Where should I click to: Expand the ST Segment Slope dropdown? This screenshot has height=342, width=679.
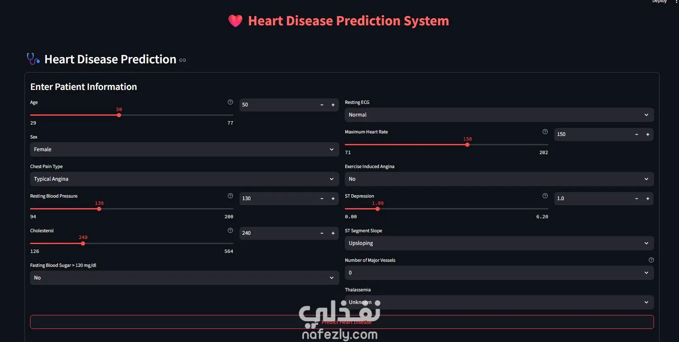(x=499, y=243)
